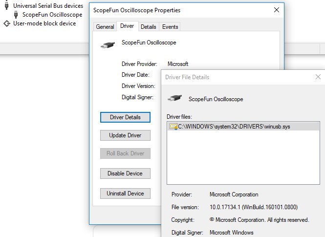Click the Disable Device button
Screen dimensions: 325x237
pos(125,173)
